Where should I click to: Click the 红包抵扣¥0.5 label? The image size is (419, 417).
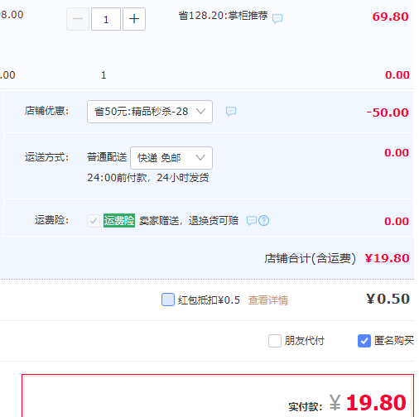(x=209, y=300)
